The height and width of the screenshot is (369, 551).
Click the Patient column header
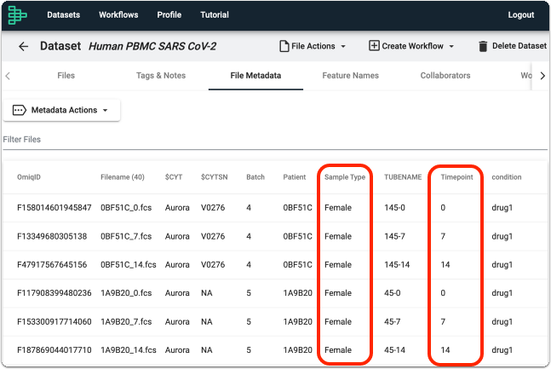pos(295,177)
